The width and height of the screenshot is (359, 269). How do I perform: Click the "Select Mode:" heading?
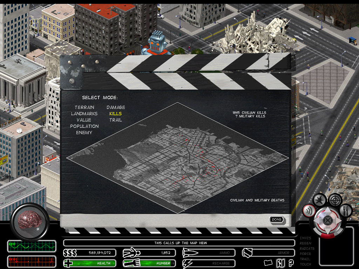[x=100, y=98]
